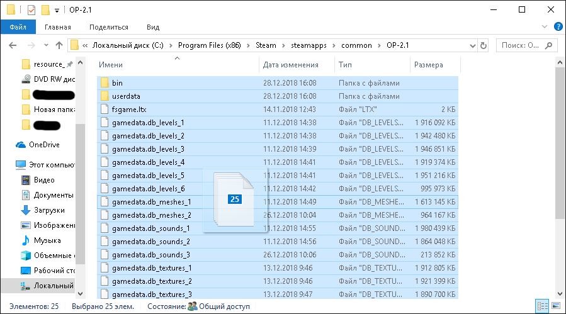Select the bin folder icon
Viewport: 566px width, 314px height.
coord(105,83)
